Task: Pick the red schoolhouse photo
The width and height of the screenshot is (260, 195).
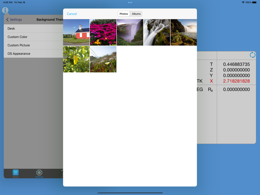Action: tap(76, 32)
